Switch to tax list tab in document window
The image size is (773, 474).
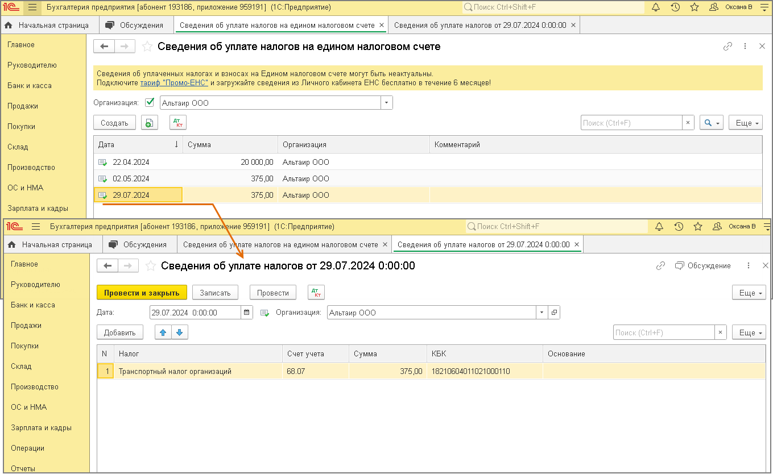[280, 244]
